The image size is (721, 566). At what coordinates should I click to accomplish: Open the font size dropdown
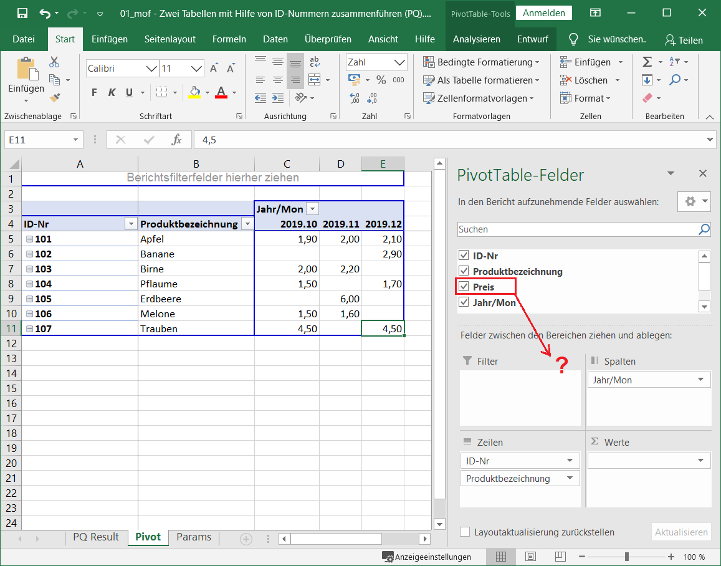point(196,69)
